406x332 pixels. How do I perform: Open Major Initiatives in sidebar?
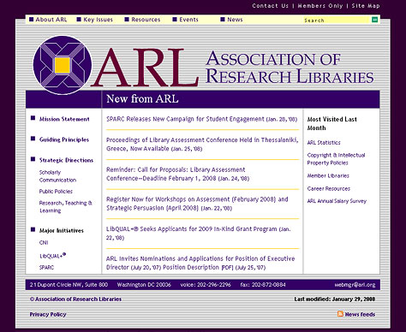[x=62, y=230]
